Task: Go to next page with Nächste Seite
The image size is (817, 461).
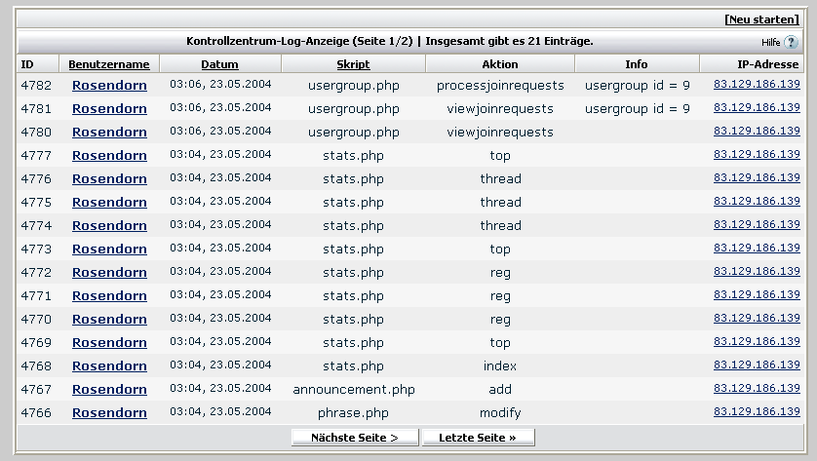Action: tap(355, 438)
